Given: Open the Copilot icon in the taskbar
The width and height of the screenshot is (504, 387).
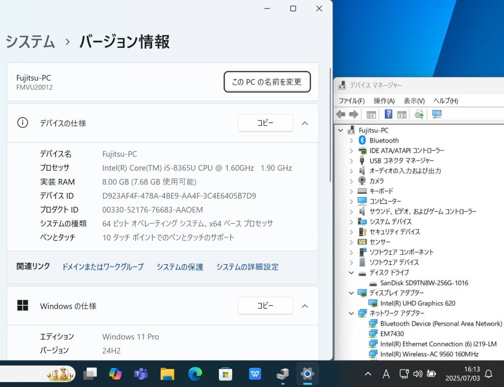Looking at the screenshot, I should point(115,373).
